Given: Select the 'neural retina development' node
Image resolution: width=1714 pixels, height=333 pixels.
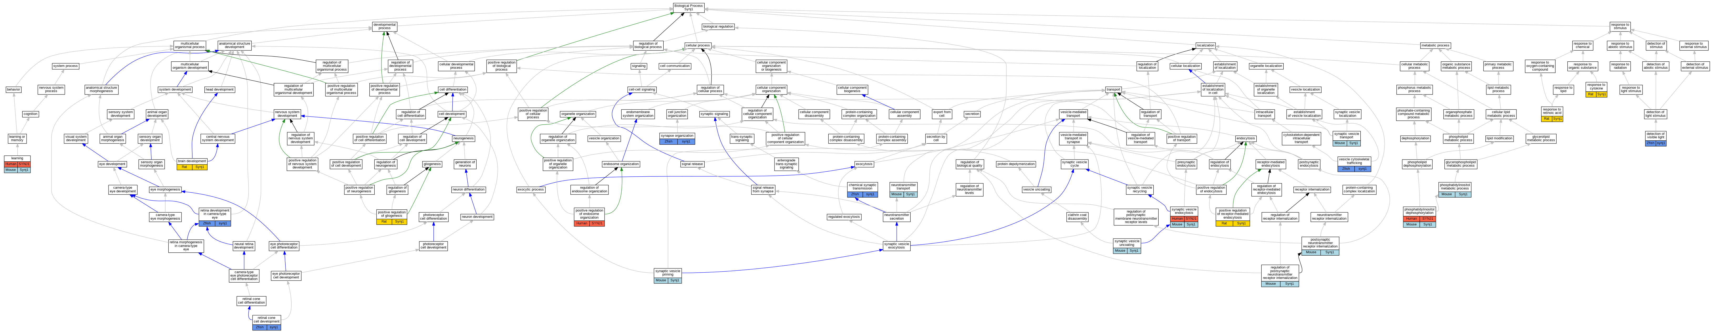Looking at the screenshot, I should (244, 246).
